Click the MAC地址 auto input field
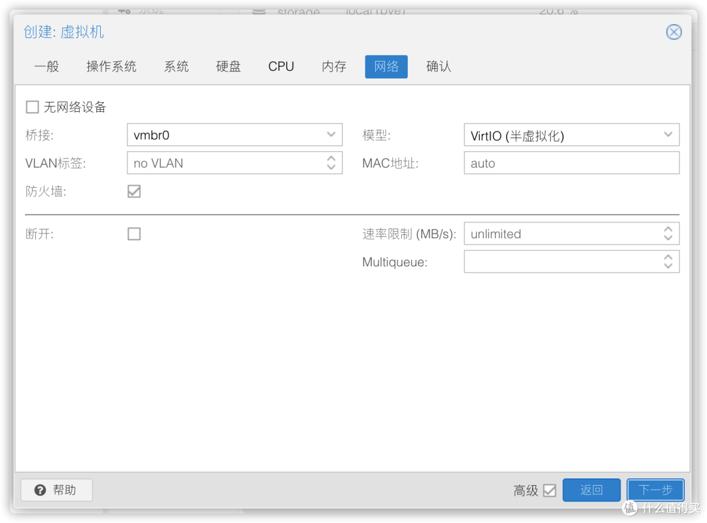The width and height of the screenshot is (707, 523). point(571,163)
